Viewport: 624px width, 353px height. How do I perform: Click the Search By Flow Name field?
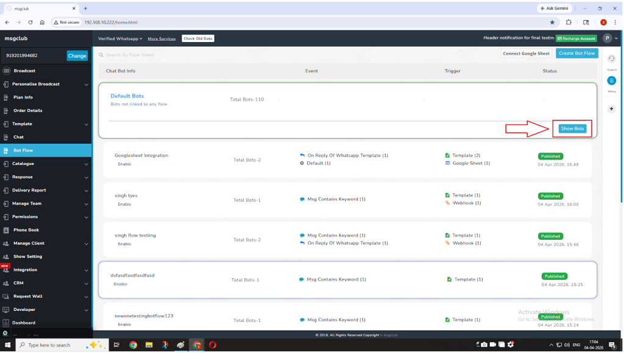(183, 55)
